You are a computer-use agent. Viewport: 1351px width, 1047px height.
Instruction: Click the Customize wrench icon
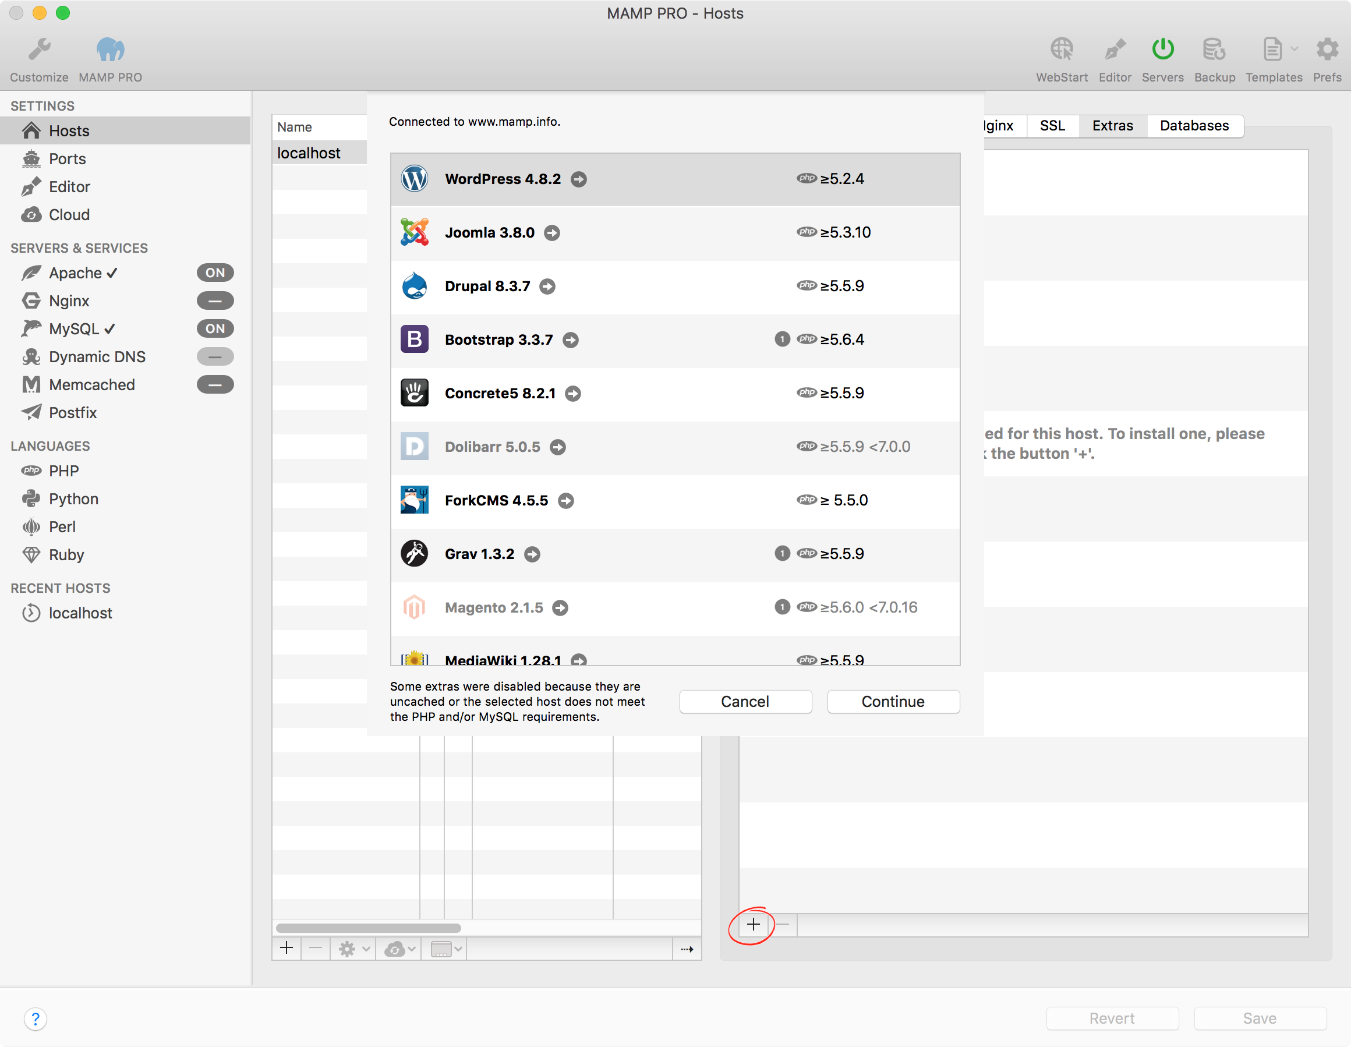[39, 49]
